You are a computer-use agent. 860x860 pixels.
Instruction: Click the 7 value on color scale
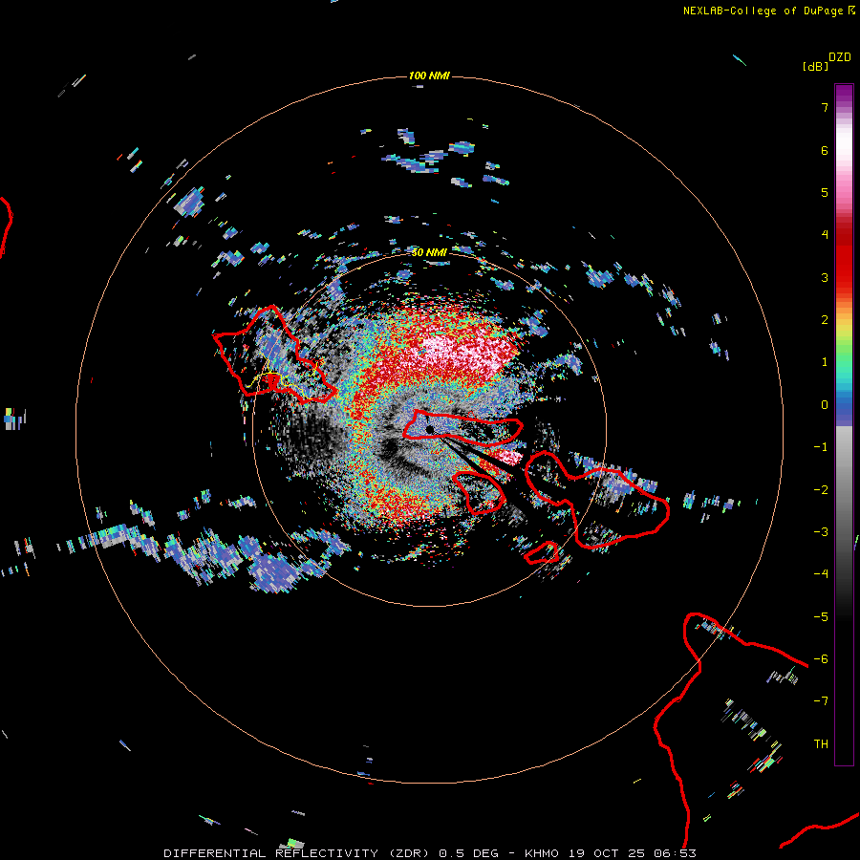click(825, 107)
